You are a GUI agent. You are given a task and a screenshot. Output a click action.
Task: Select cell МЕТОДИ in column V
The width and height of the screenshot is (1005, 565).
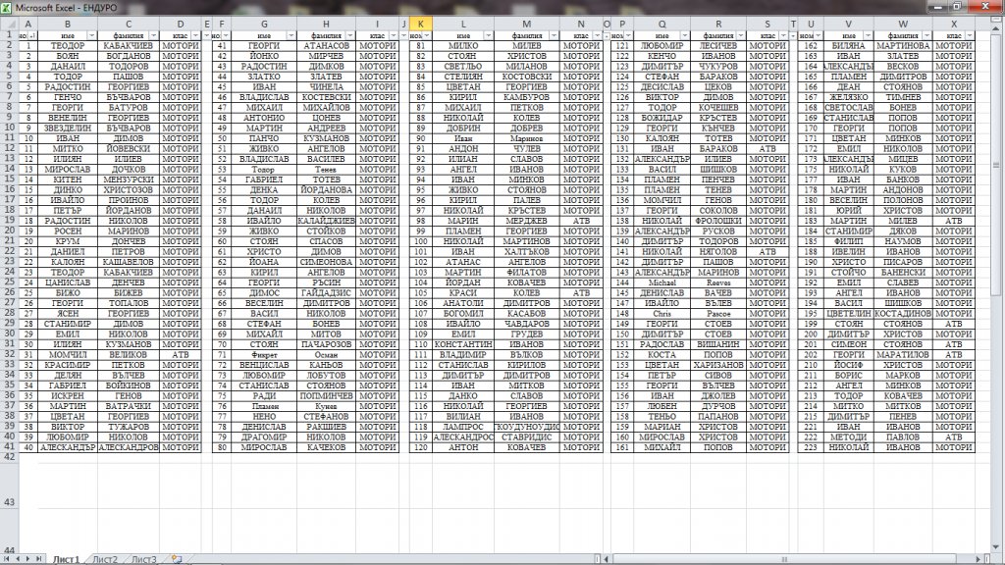pos(849,437)
